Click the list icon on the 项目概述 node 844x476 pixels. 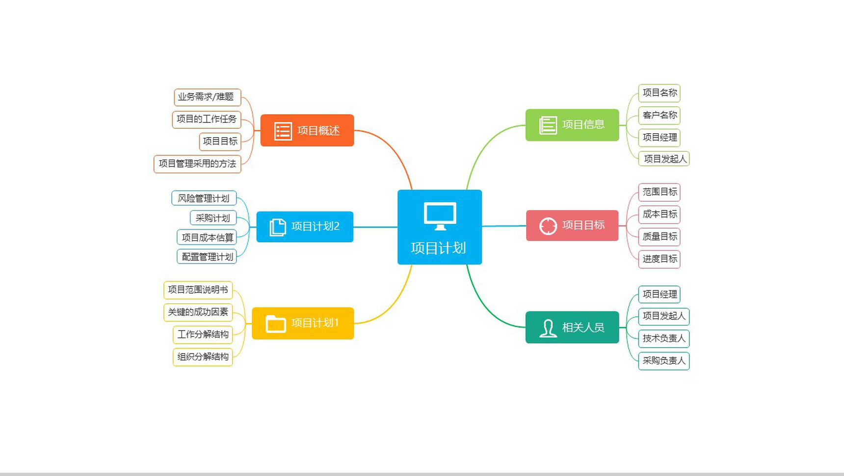point(283,131)
